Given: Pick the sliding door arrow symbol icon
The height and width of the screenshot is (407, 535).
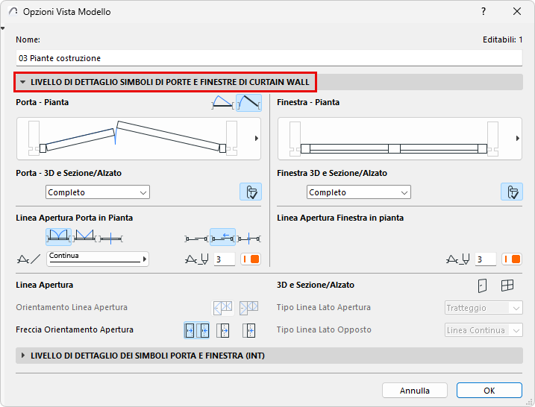Looking at the screenshot, I should pos(222,237).
